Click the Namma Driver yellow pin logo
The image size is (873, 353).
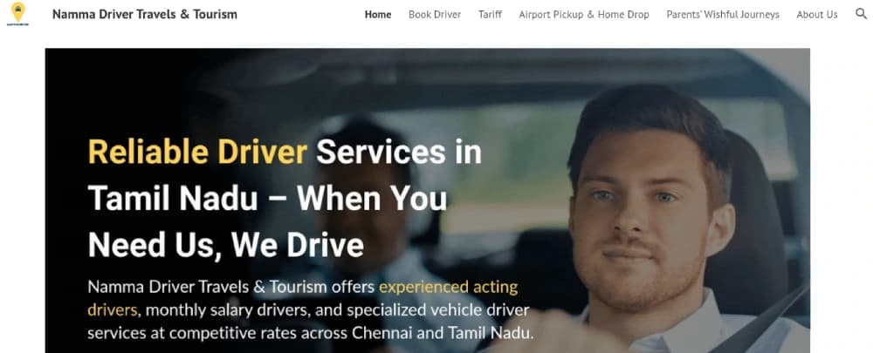click(18, 13)
